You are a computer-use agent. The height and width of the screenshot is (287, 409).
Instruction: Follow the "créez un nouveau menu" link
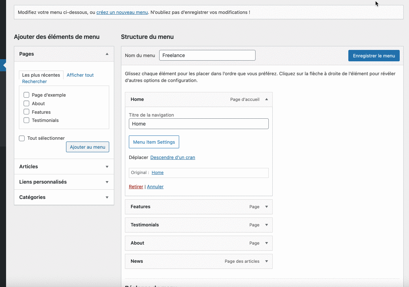pos(122,12)
